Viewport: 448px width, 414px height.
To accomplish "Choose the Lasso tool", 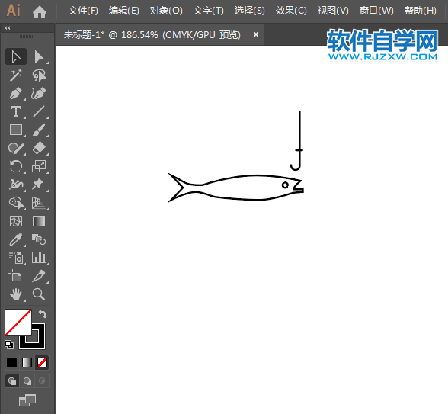I will click(39, 75).
